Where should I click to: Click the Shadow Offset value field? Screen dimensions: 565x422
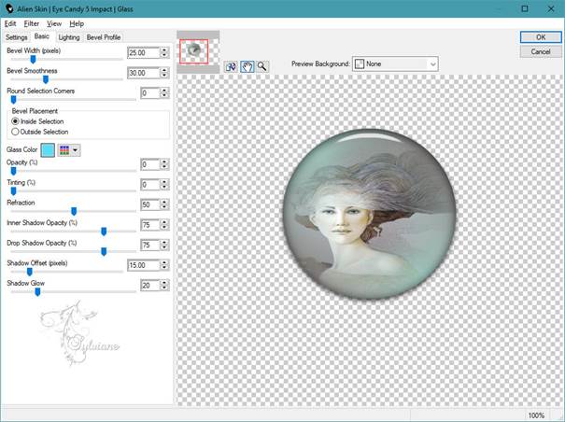point(144,265)
